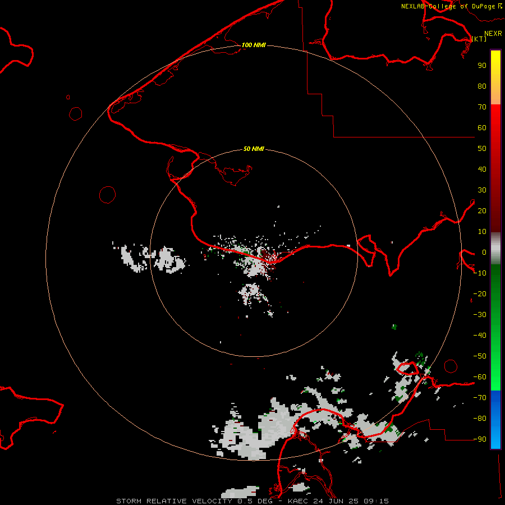Click the "KAEC" station identifier in caption

[298, 501]
